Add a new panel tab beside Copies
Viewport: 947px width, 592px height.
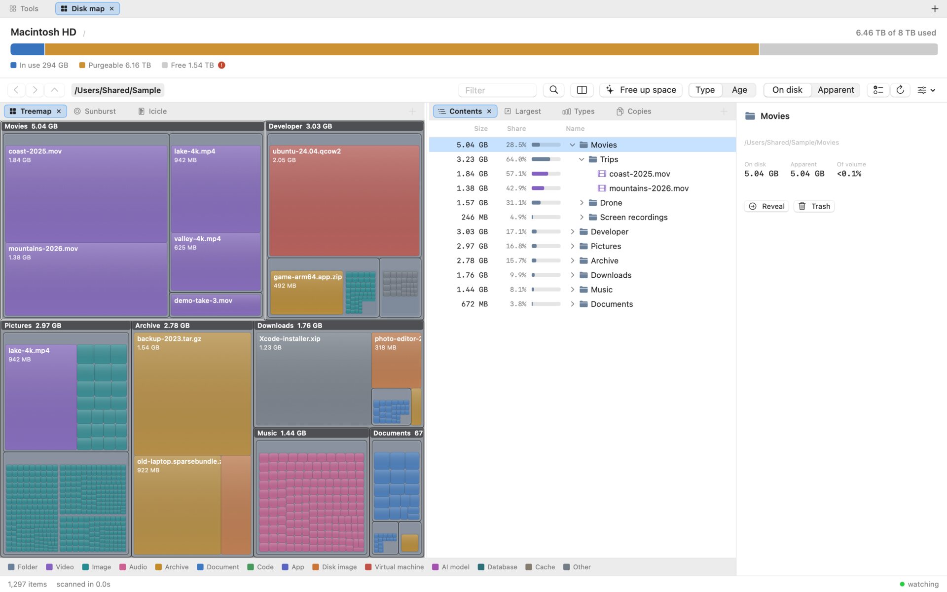[x=724, y=111]
